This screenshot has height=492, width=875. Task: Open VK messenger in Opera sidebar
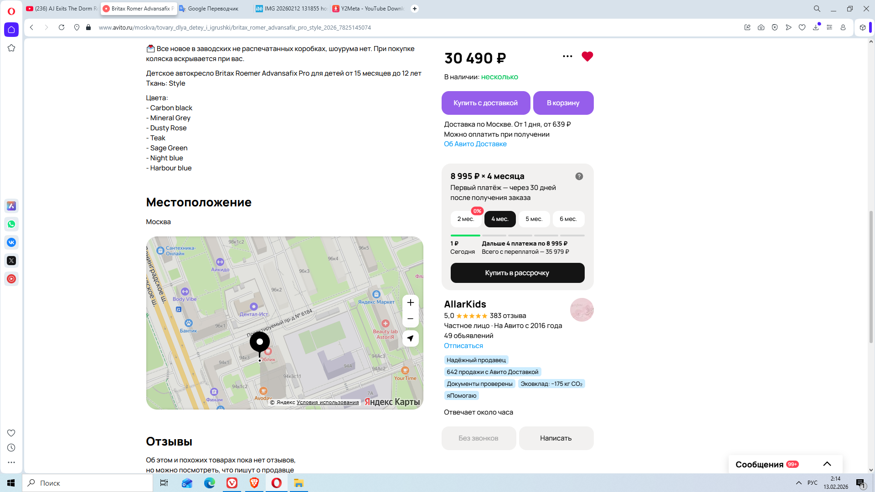click(11, 242)
